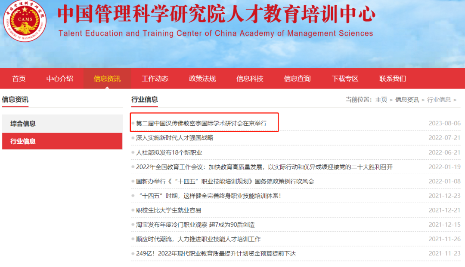The image size is (465, 267).
Task: Click the date 2022-07-21
Action: point(444,138)
